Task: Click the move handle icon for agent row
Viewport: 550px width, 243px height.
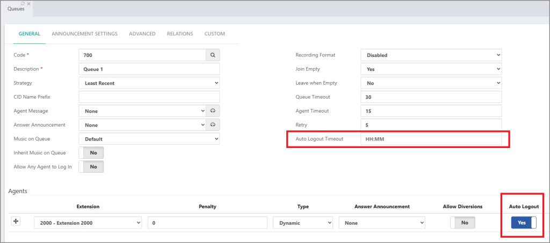Action: [x=16, y=222]
